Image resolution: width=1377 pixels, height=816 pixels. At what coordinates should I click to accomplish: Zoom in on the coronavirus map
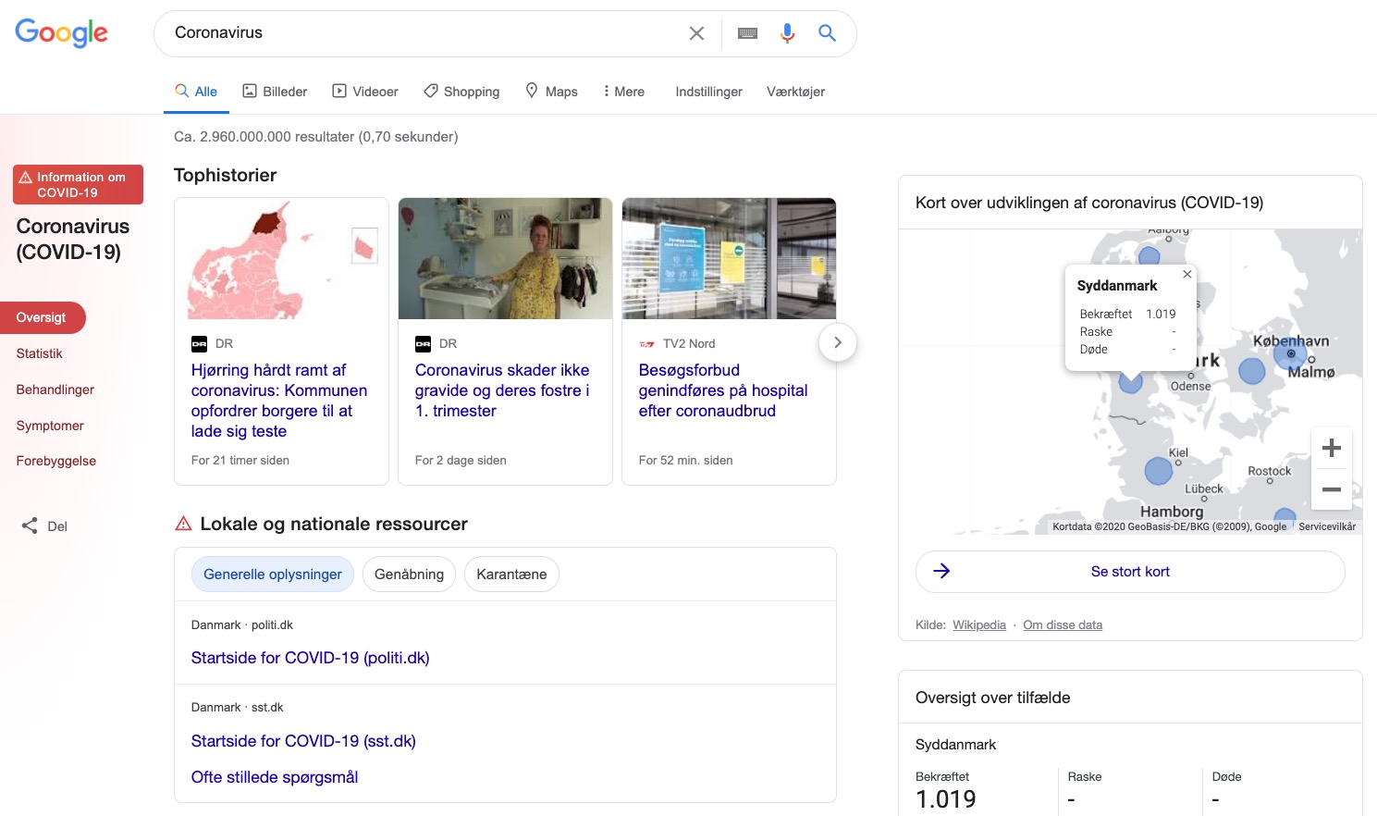pyautogui.click(x=1331, y=448)
